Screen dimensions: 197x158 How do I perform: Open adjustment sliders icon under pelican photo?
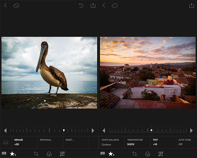click(62, 153)
